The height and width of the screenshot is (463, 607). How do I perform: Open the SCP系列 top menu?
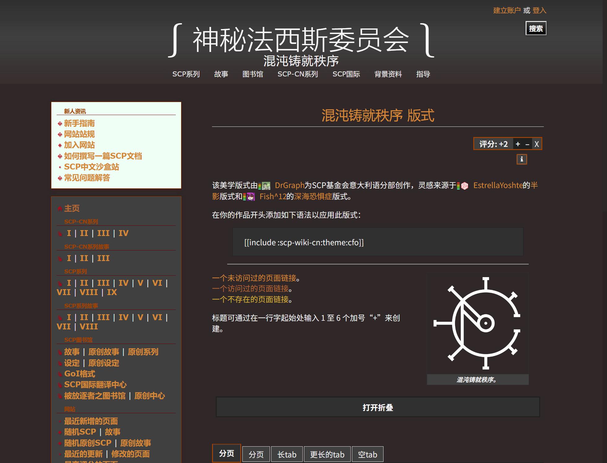(186, 74)
